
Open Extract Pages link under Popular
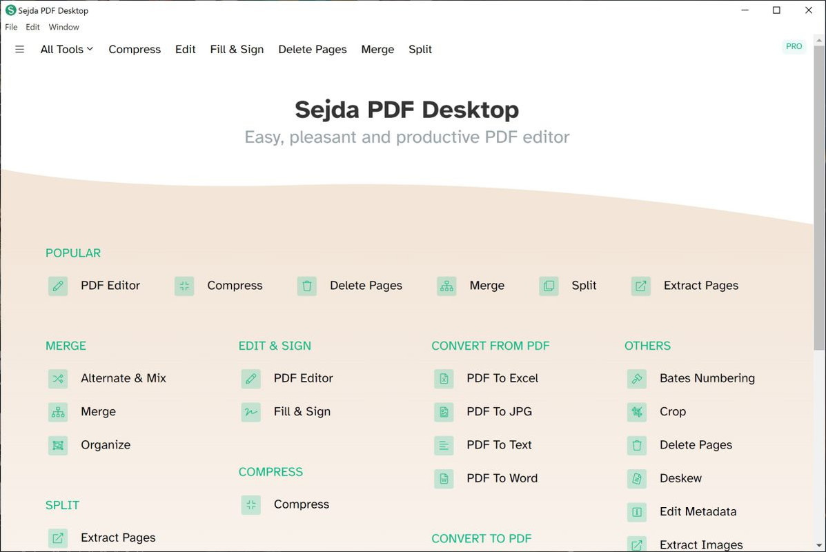[700, 286]
